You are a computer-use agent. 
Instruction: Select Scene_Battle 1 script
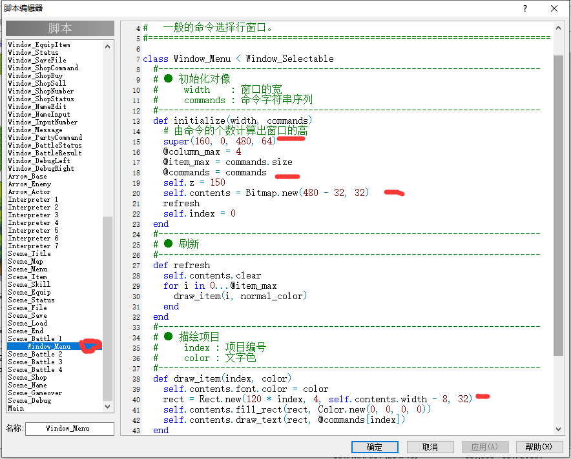pos(35,338)
